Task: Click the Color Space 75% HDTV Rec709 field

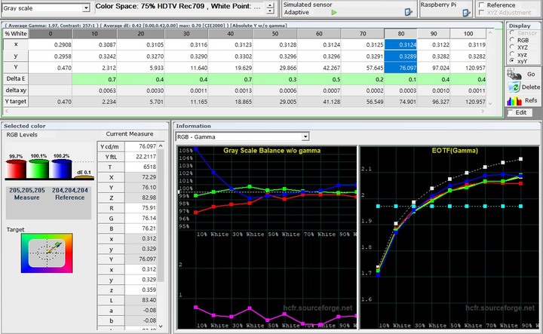Action: tap(180, 8)
